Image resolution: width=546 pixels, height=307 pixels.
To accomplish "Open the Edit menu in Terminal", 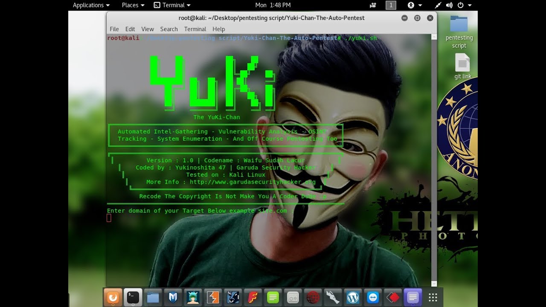I will pos(130,29).
